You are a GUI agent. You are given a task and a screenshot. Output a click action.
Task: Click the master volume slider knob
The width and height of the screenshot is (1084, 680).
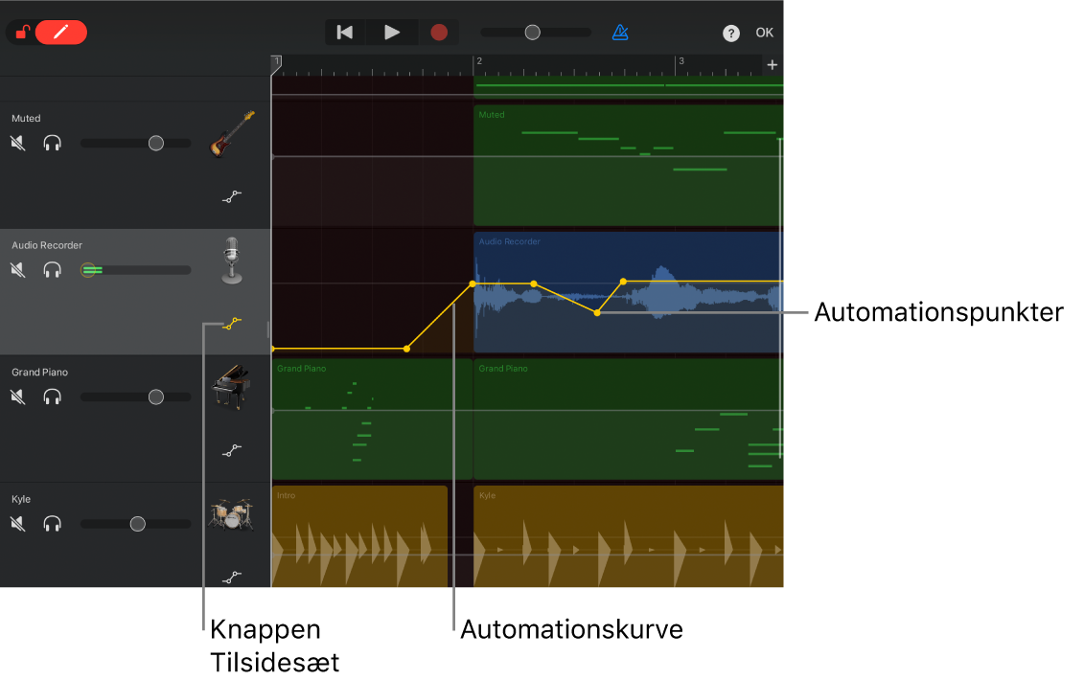[533, 33]
